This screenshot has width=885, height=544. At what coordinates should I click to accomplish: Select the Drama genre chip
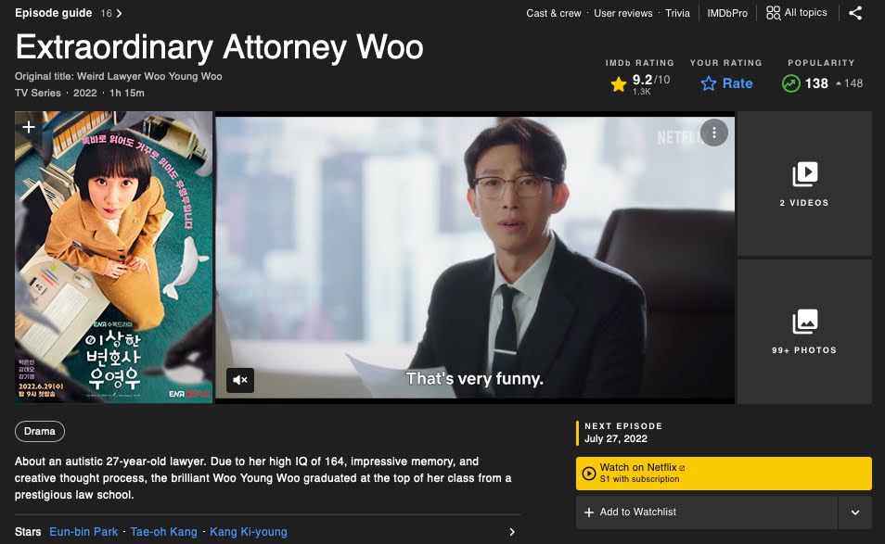(x=40, y=431)
